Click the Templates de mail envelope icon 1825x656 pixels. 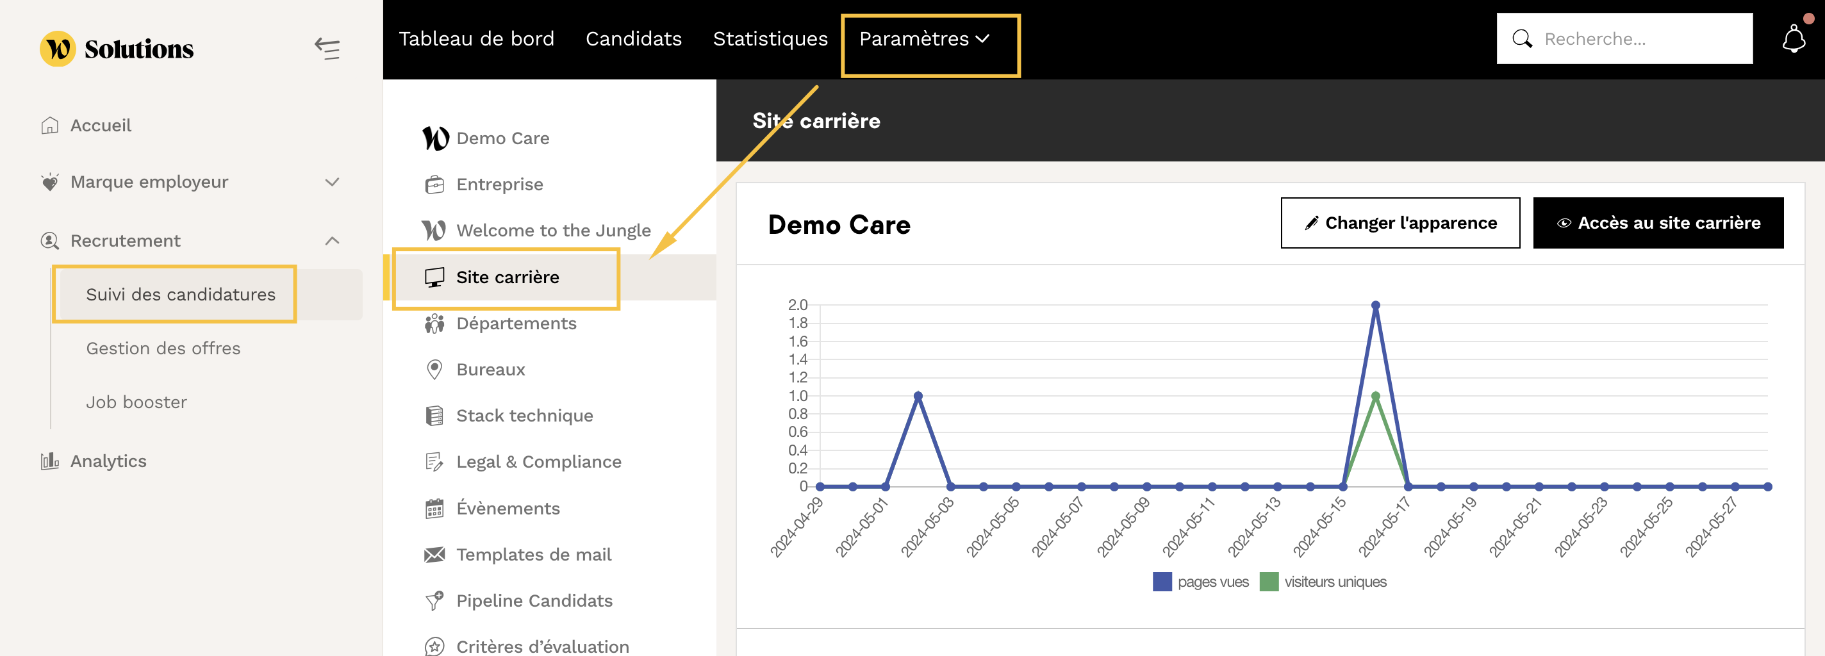point(434,555)
